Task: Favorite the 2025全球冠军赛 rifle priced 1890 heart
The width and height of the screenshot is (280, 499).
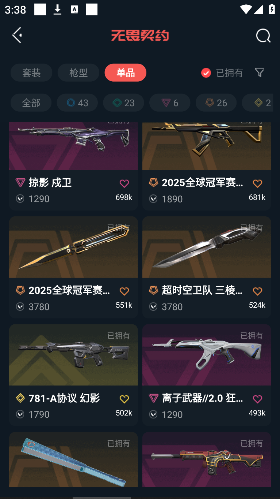Action: [257, 183]
